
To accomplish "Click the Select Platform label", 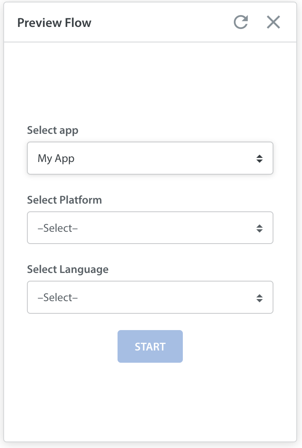I will pyautogui.click(x=64, y=200).
